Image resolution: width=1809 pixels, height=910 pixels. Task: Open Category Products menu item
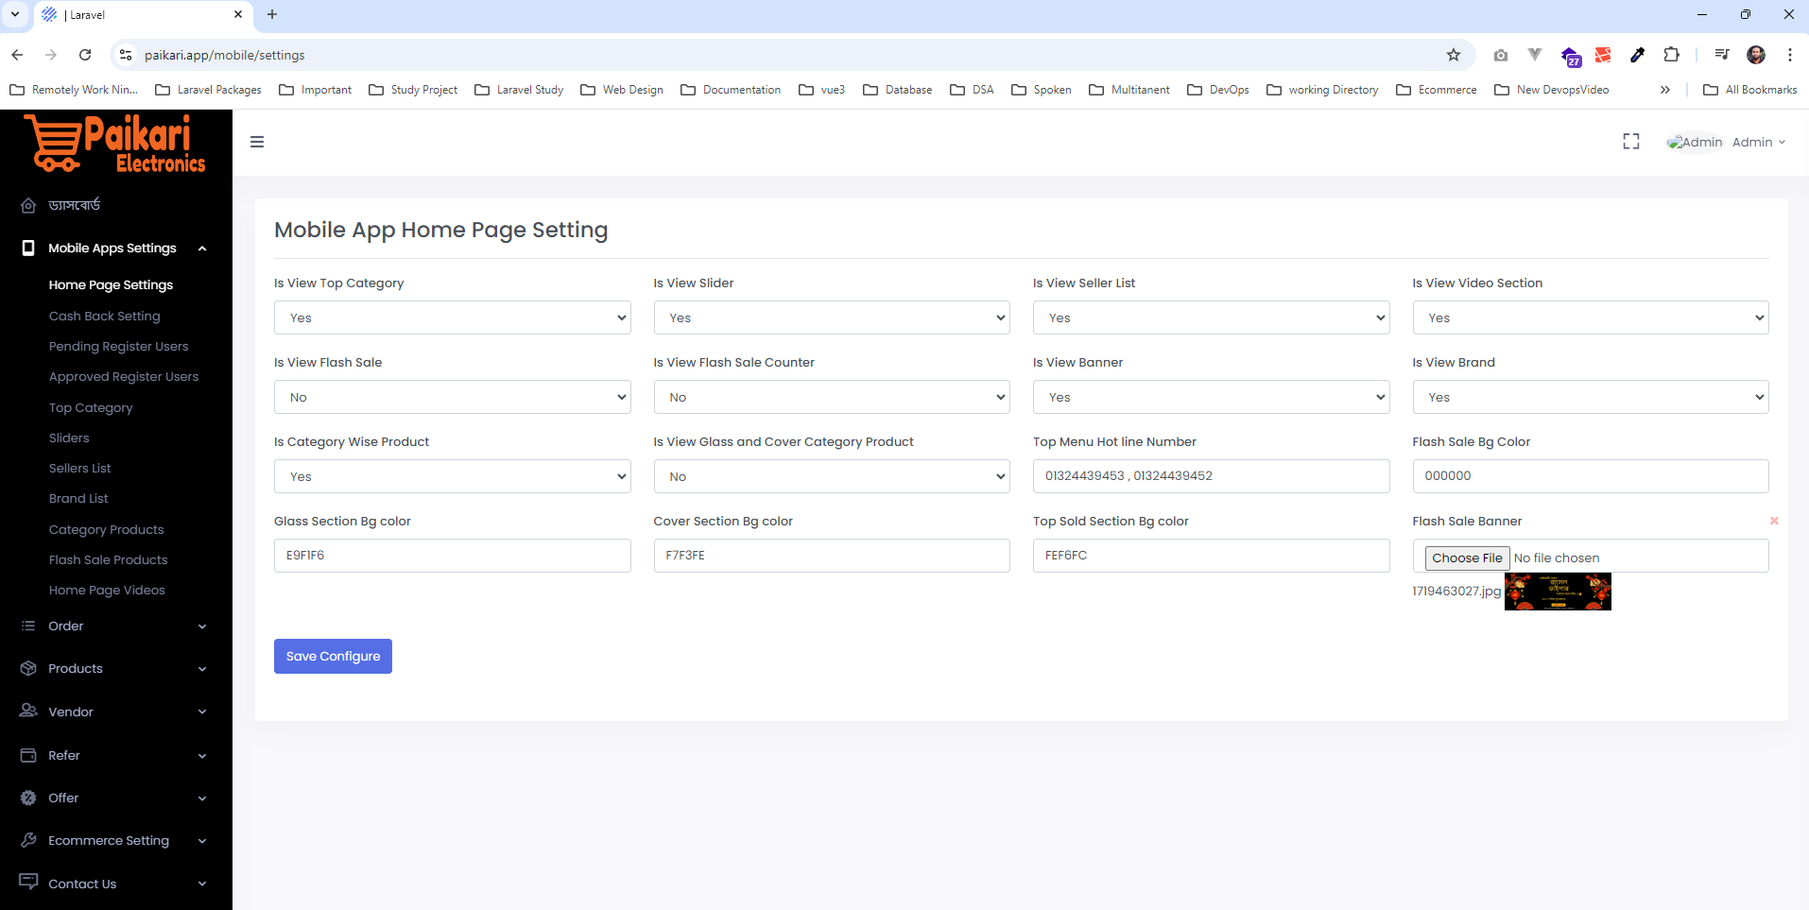click(107, 529)
